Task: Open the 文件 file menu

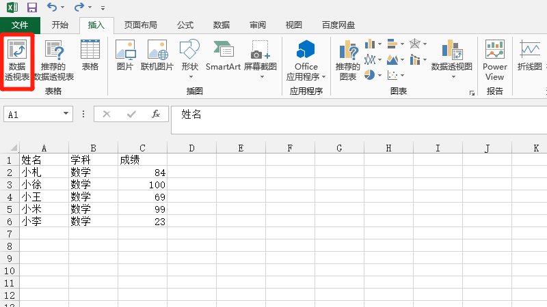Action: coord(20,25)
